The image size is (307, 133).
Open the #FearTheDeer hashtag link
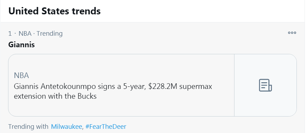106,127
